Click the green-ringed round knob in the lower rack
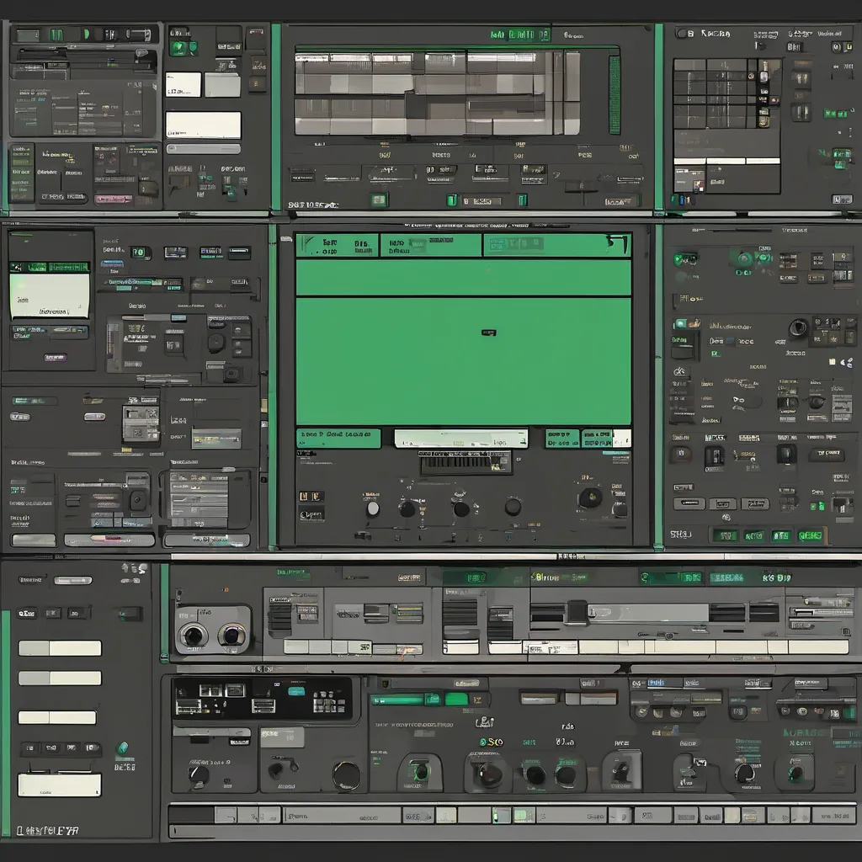This screenshot has height=862, width=862. click(419, 770)
